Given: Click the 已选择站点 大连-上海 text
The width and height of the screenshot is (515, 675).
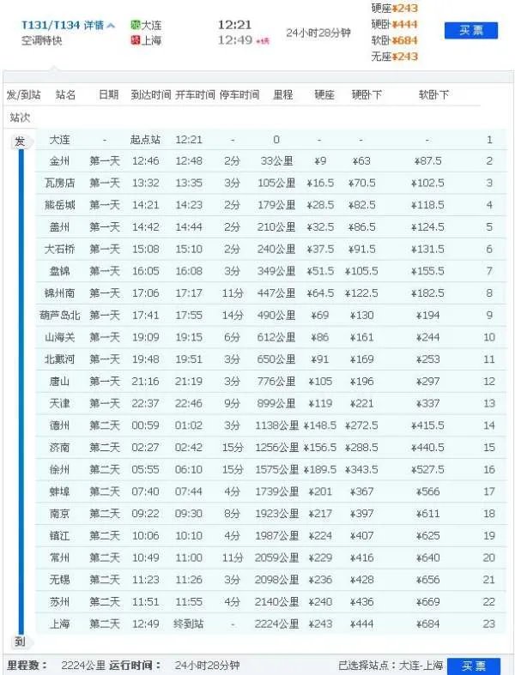Looking at the screenshot, I should point(391,666).
